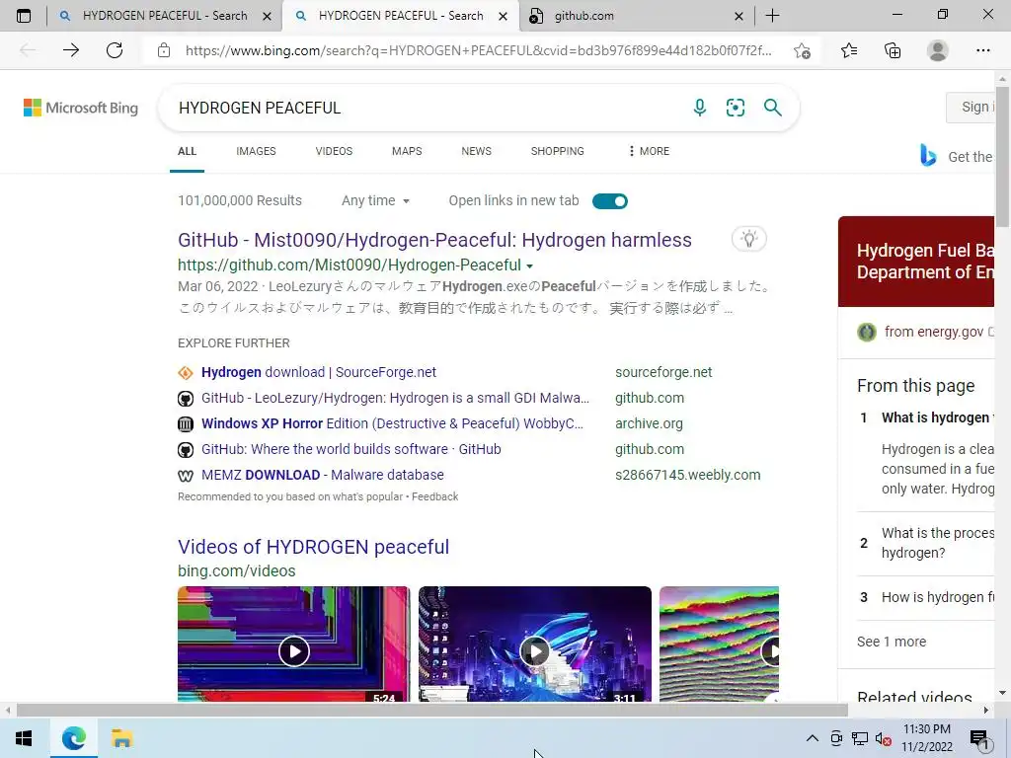
Task: Switch to the SHOPPING tab
Action: pyautogui.click(x=558, y=151)
